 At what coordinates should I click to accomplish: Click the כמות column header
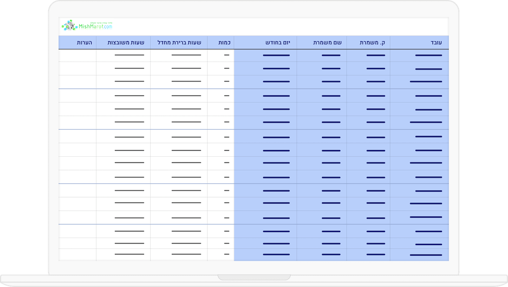pos(224,43)
